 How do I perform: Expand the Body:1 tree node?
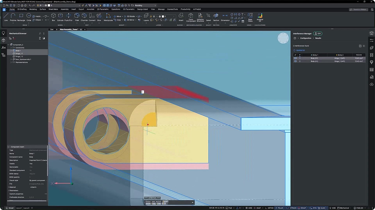coord(11,50)
